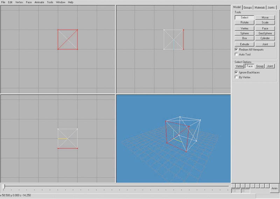Open the Face menu in menu bar
The height and width of the screenshot is (199, 280).
coord(29,2)
